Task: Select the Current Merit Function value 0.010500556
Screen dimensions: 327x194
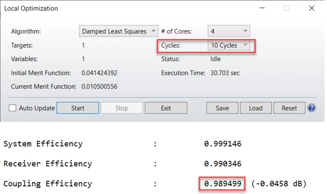Action: (99, 87)
